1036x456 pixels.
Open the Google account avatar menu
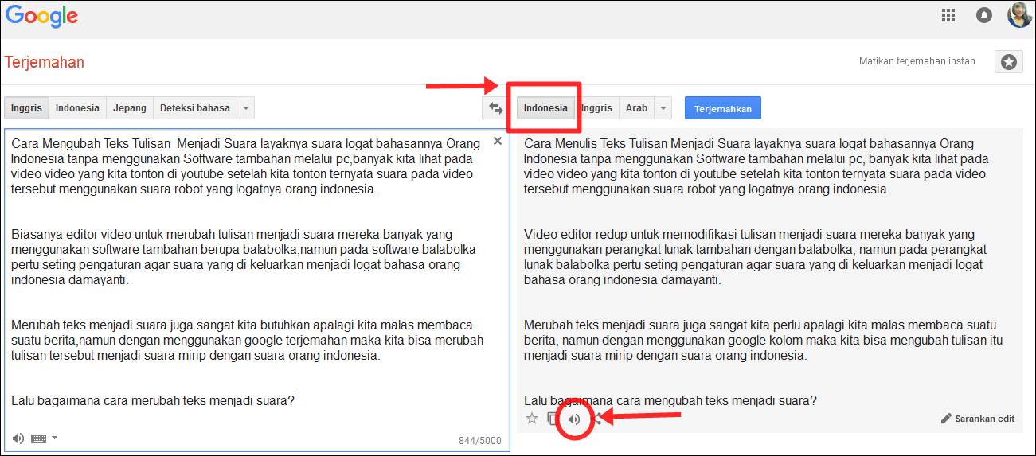[1019, 15]
